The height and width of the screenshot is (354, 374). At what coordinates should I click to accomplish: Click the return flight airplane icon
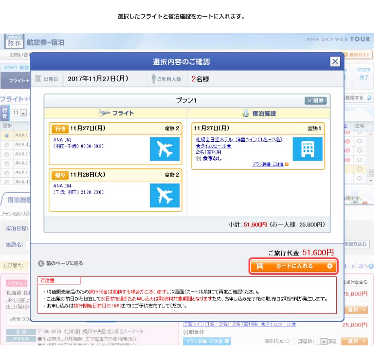click(x=164, y=196)
